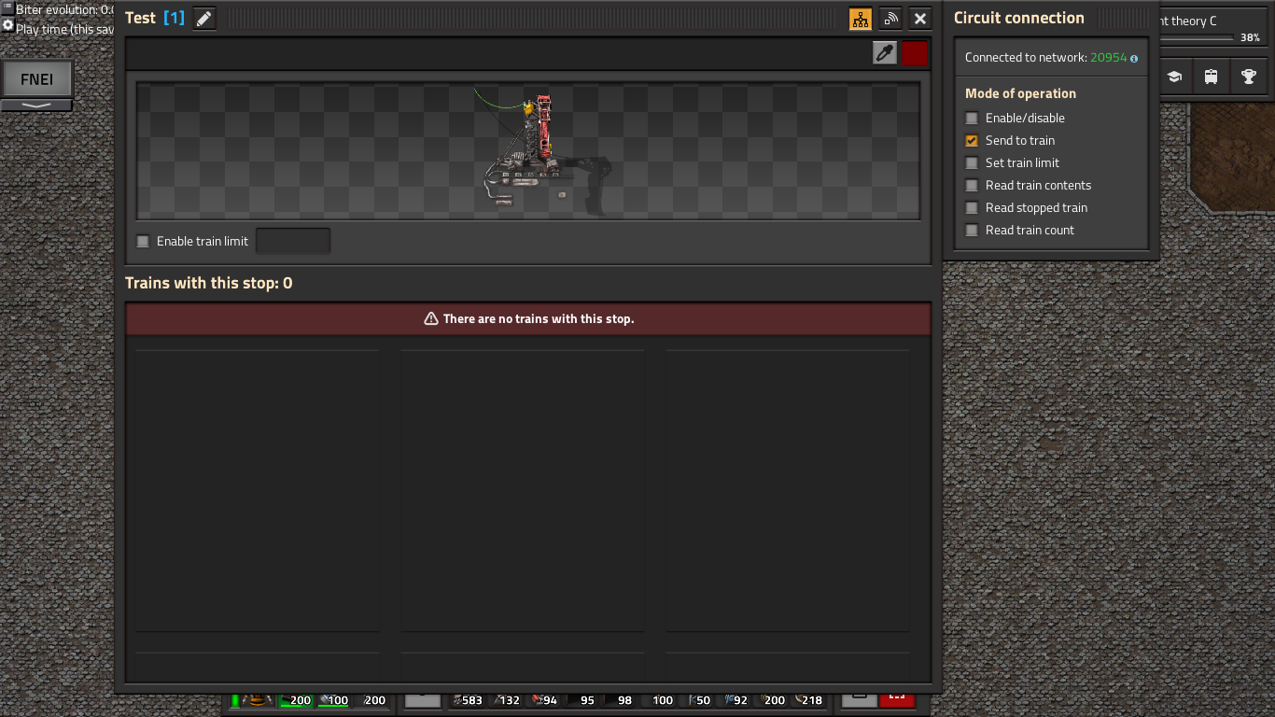Turn on Read stopped train
The width and height of the screenshot is (1275, 717).
[972, 207]
